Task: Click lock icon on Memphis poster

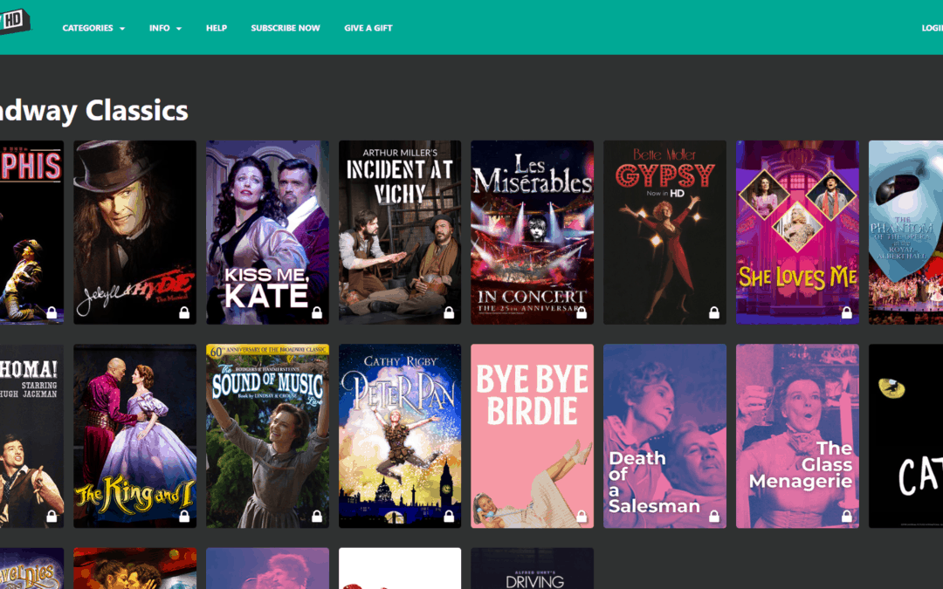Action: coord(52,312)
